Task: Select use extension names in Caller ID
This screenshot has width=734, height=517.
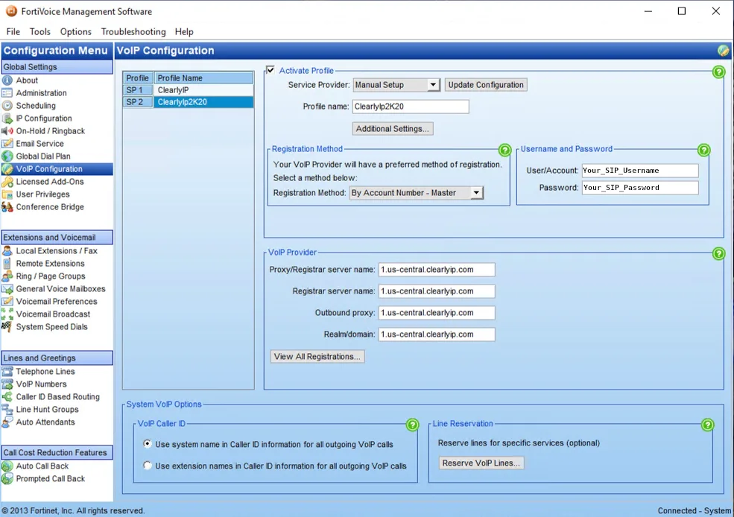Action: (148, 466)
